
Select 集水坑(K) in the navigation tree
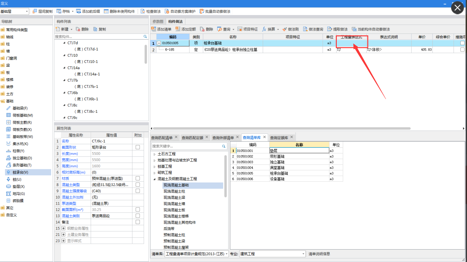pos(20,144)
